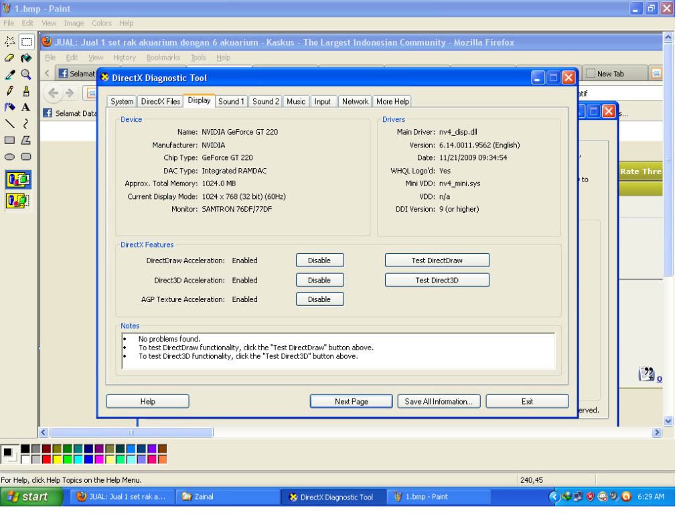This screenshot has height=517, width=685.
Task: Click Paint's vertical scrollbar up arrow
Action: tap(668, 38)
